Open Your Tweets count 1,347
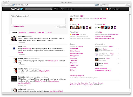The height and width of the screenshot is (97, 133). (82, 16)
